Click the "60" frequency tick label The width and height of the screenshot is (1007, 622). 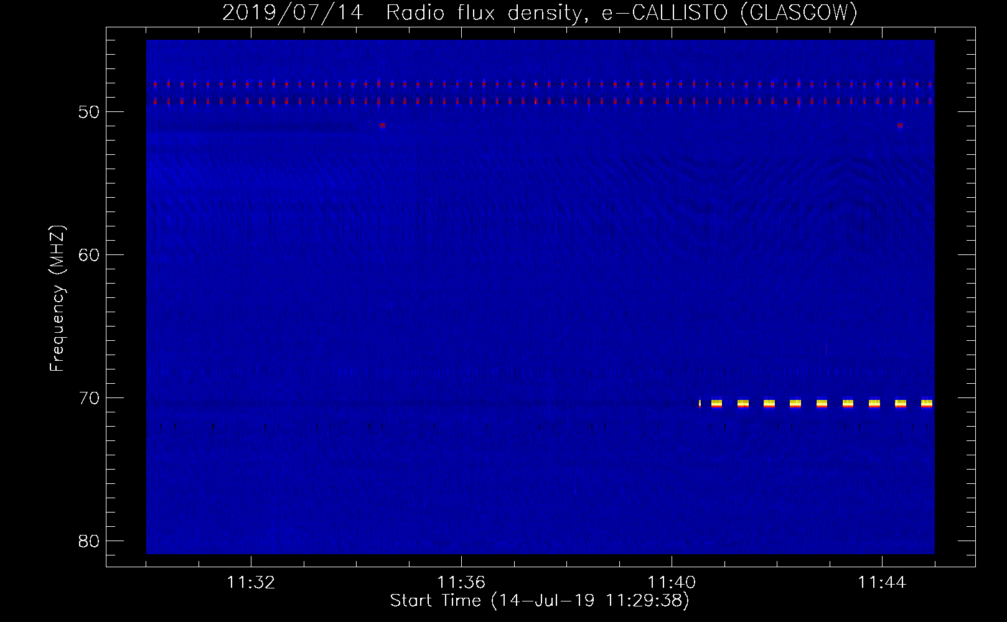coord(89,255)
